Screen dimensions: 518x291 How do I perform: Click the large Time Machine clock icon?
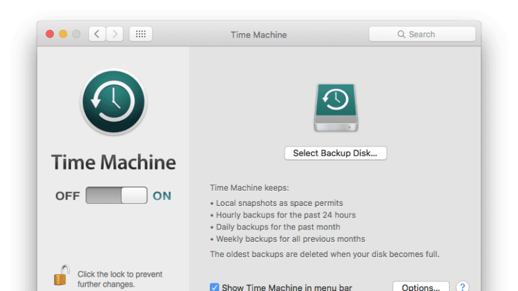coord(113,102)
